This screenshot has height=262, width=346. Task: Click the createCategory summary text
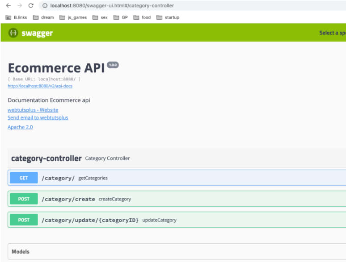(x=115, y=199)
